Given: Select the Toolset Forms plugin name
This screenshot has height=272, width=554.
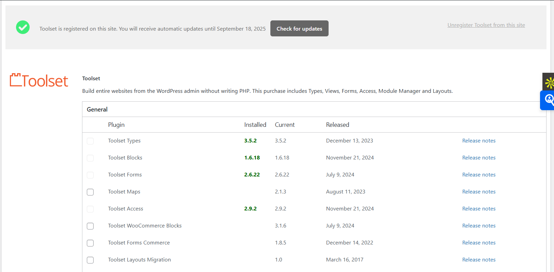Looking at the screenshot, I should 125,175.
